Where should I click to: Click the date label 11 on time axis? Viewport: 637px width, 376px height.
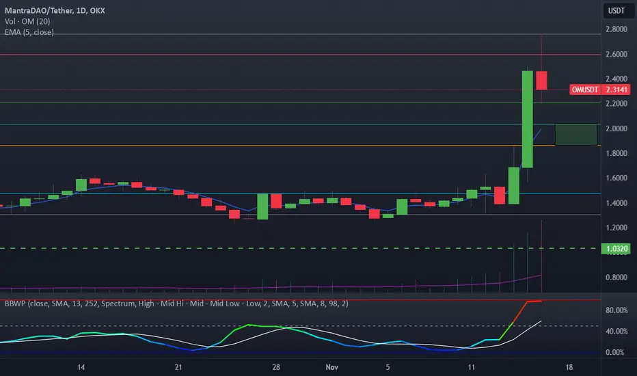pos(471,367)
